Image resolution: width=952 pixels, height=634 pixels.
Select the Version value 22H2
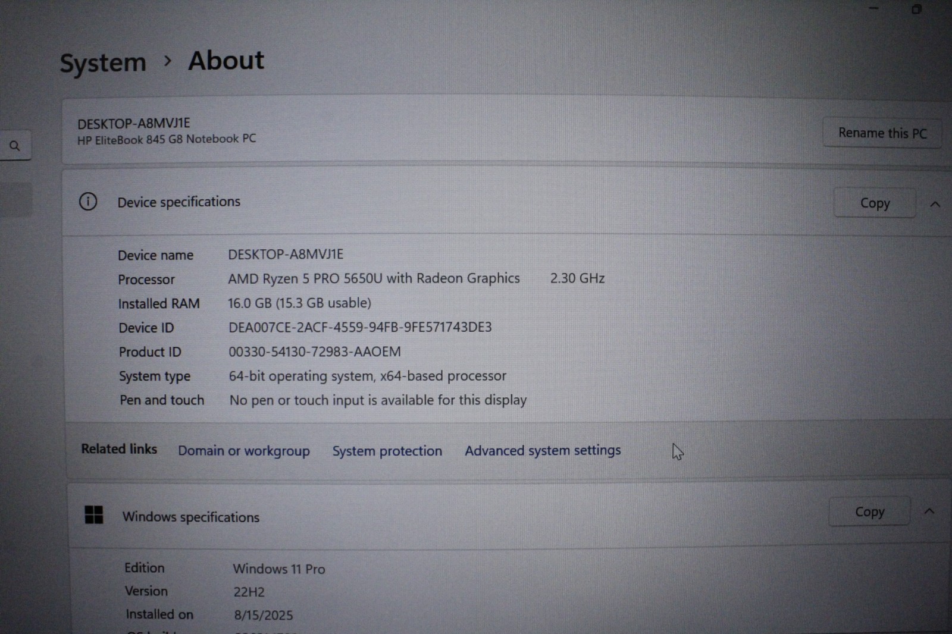coord(249,592)
